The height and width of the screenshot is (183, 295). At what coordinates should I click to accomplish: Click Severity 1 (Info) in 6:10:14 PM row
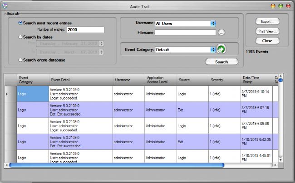tap(225, 94)
